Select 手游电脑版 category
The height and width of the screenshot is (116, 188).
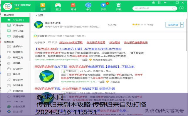point(15,96)
